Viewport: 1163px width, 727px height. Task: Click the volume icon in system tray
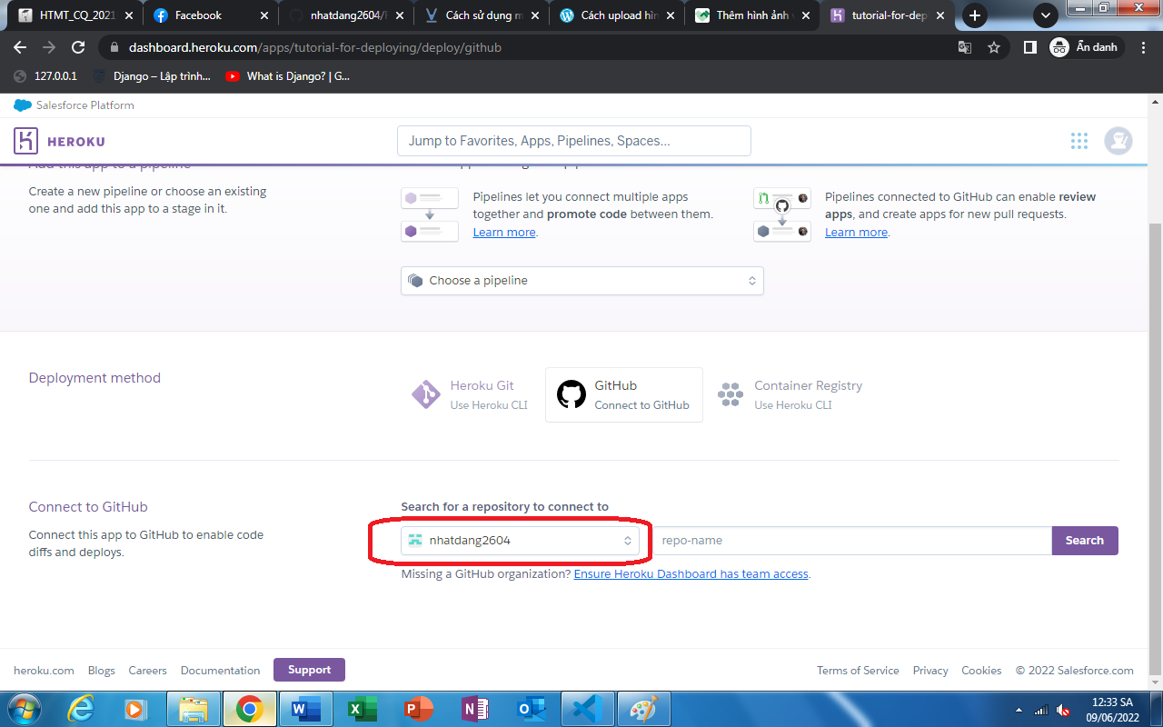(x=1063, y=710)
